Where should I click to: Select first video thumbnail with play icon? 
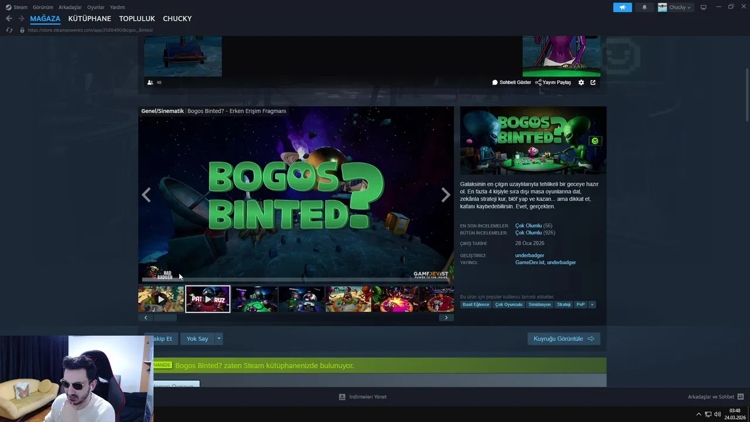coord(161,300)
